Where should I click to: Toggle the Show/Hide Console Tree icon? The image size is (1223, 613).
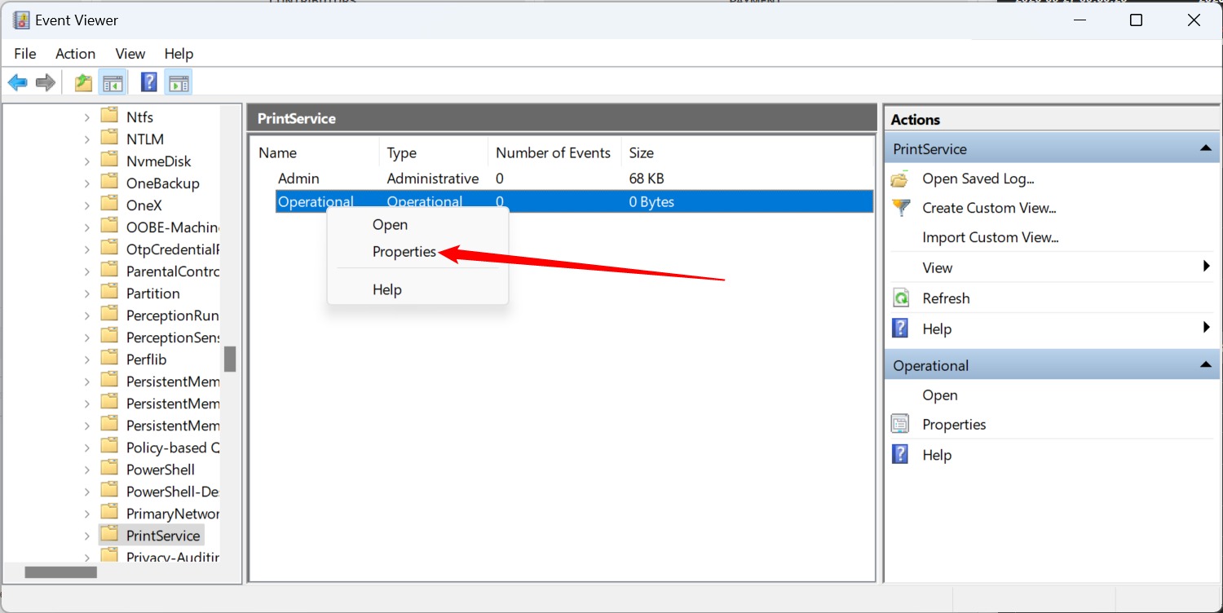(112, 82)
